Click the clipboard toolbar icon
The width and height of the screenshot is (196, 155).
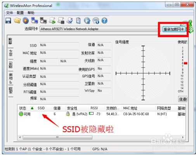[78, 21]
